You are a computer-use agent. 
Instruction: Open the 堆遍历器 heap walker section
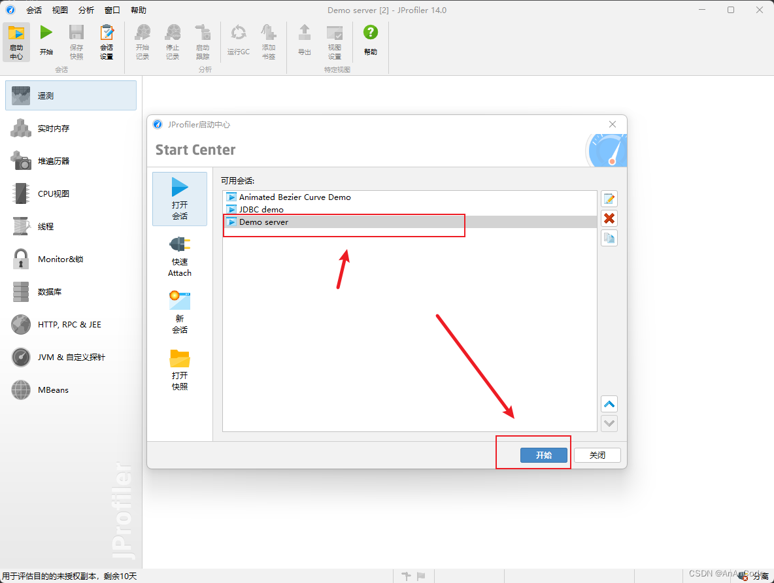[x=71, y=161]
